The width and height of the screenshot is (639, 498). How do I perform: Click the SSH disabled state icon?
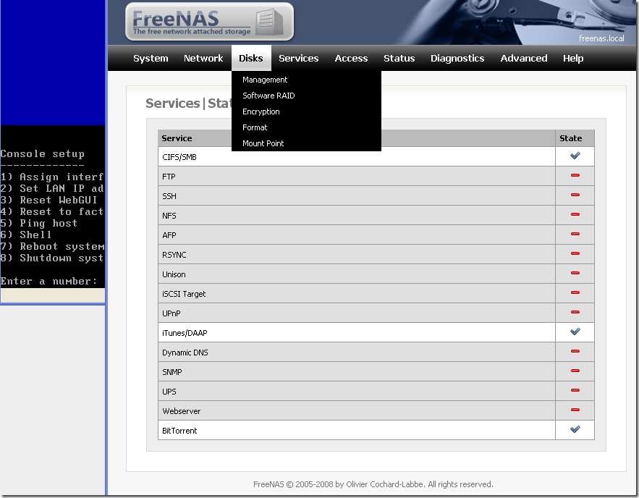click(575, 195)
